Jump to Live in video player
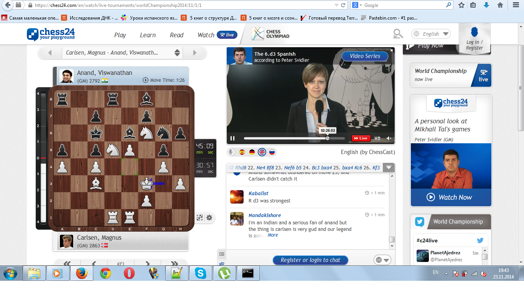 point(360,138)
